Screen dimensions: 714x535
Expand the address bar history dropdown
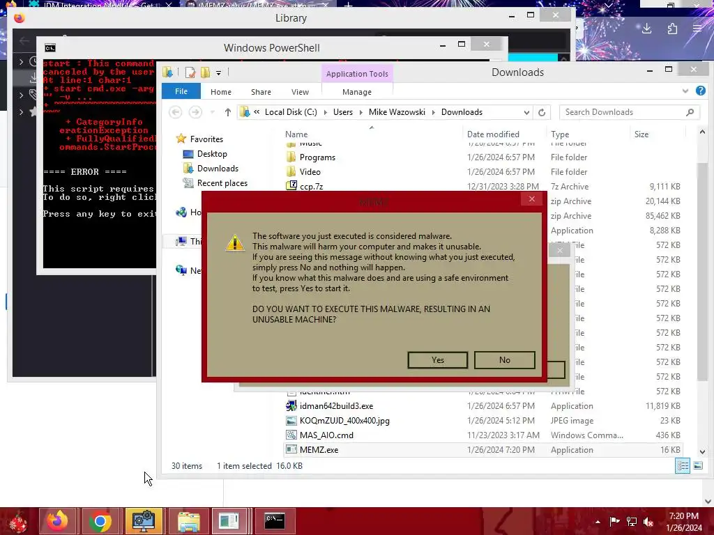526,112
